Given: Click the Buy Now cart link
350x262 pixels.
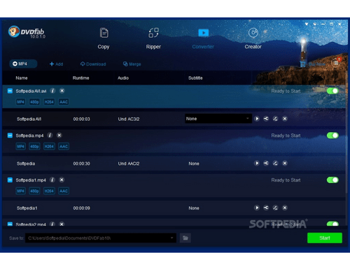Looking at the screenshot, I should pos(313,64).
